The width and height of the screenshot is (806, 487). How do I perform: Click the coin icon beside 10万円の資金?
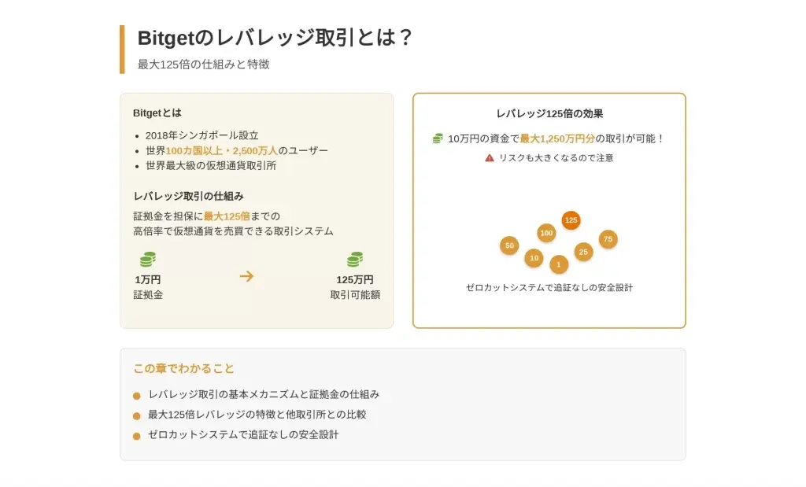(x=438, y=138)
